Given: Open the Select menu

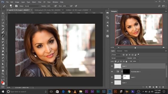Looking at the screenshot, I should (34, 2).
